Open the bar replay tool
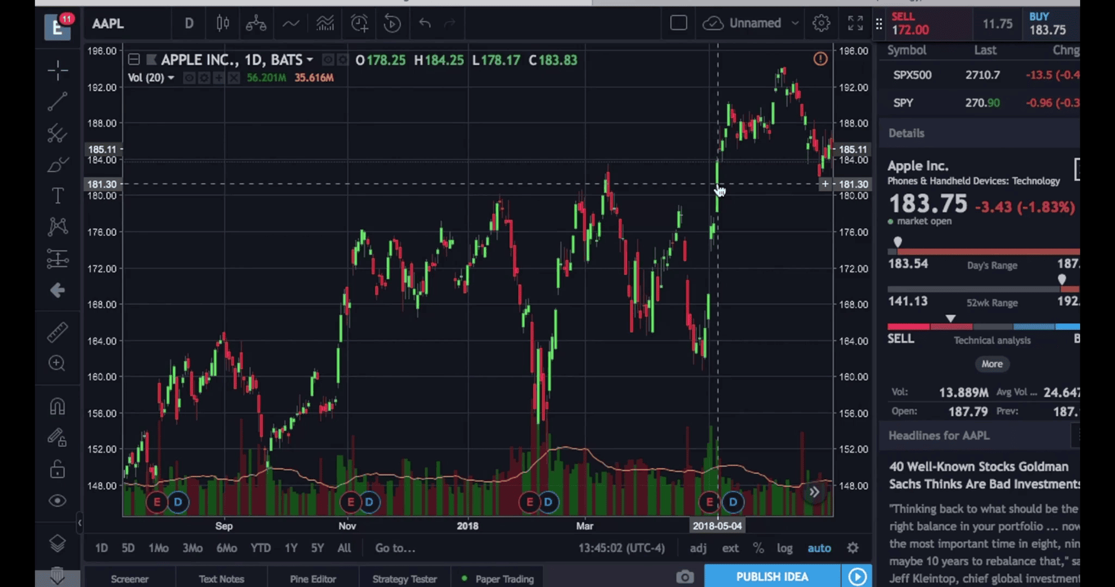This screenshot has height=587, width=1115. click(x=392, y=23)
